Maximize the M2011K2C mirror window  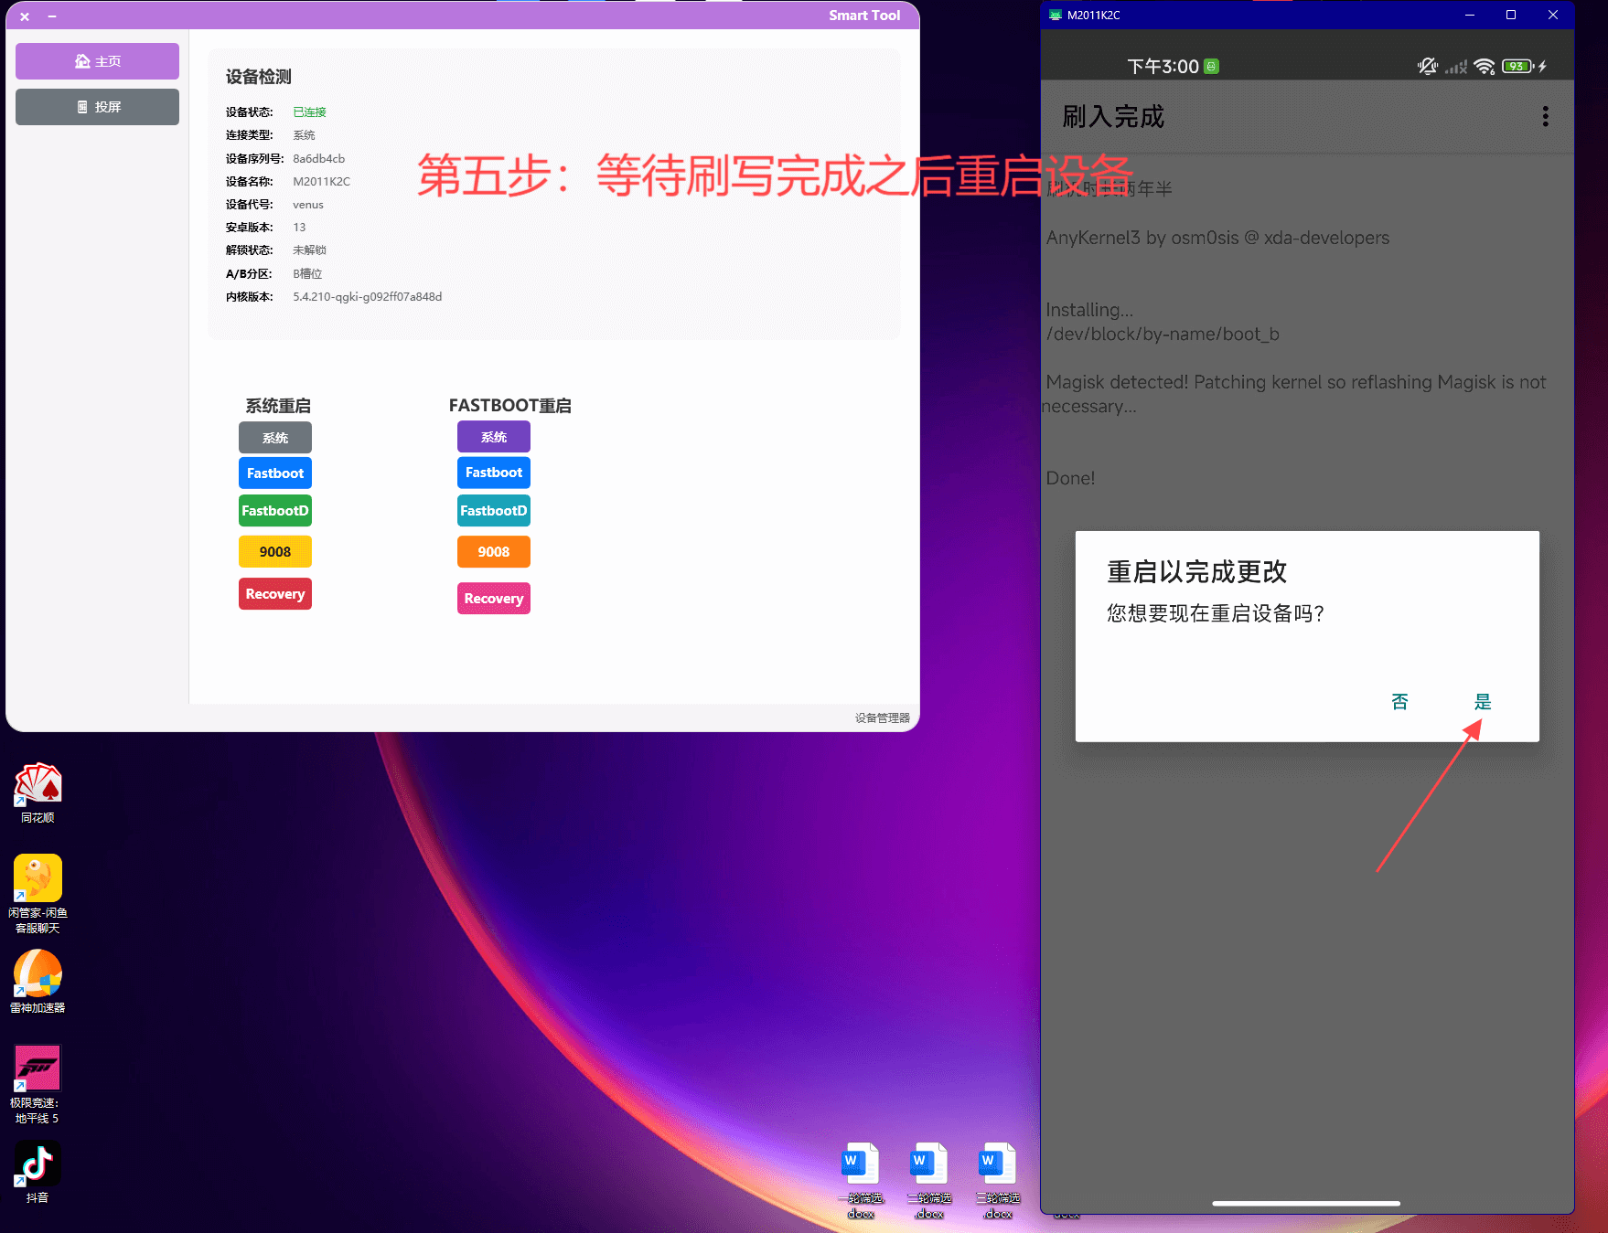(1511, 15)
